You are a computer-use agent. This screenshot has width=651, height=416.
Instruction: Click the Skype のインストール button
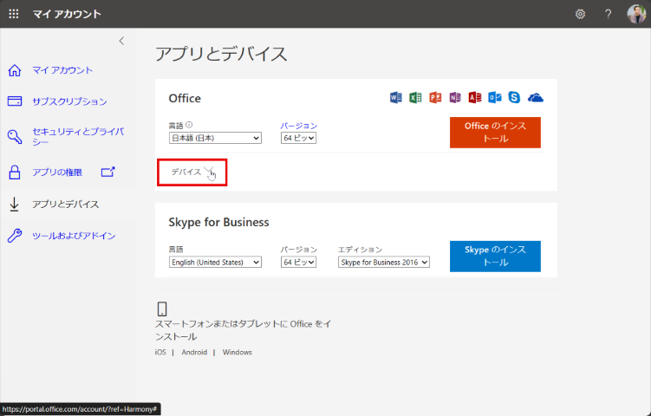(495, 256)
